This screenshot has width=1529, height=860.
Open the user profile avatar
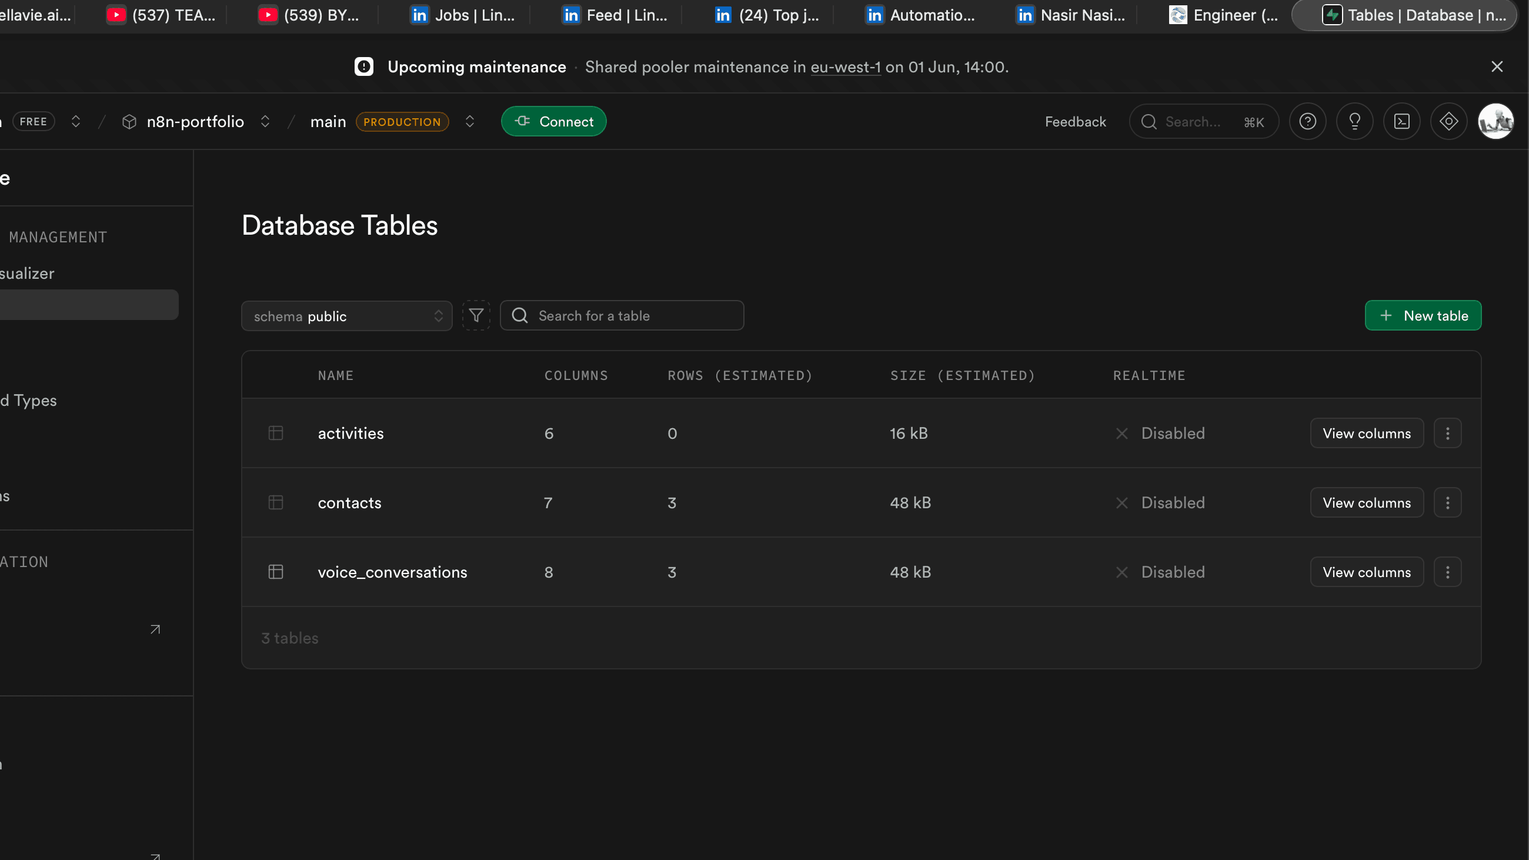pyautogui.click(x=1495, y=122)
